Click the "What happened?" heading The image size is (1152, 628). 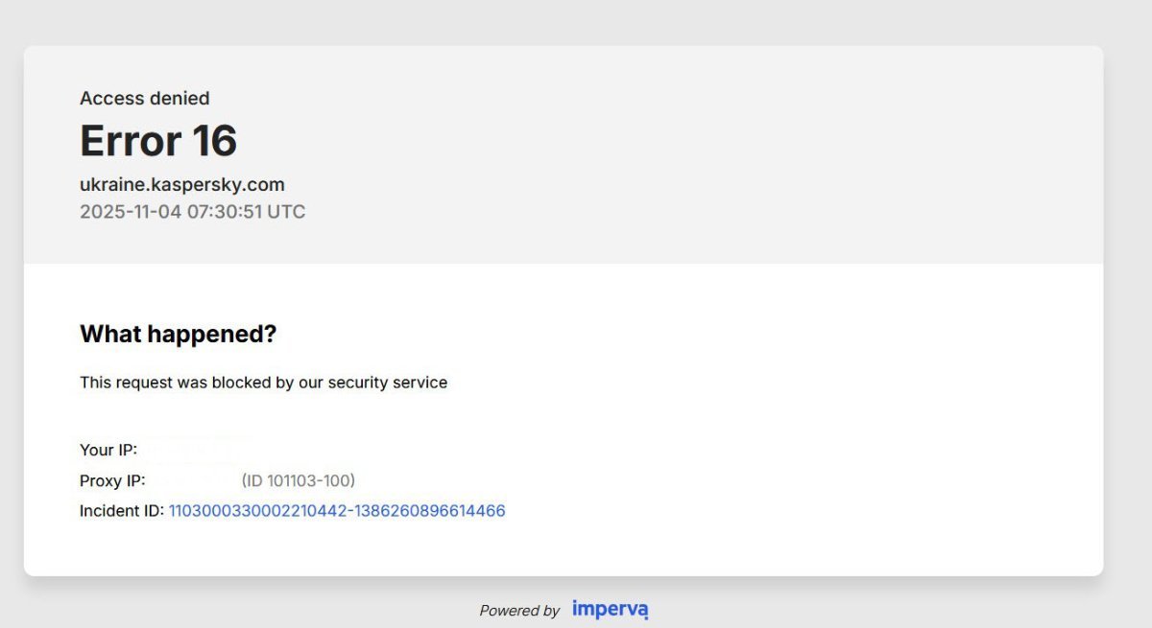tap(178, 334)
